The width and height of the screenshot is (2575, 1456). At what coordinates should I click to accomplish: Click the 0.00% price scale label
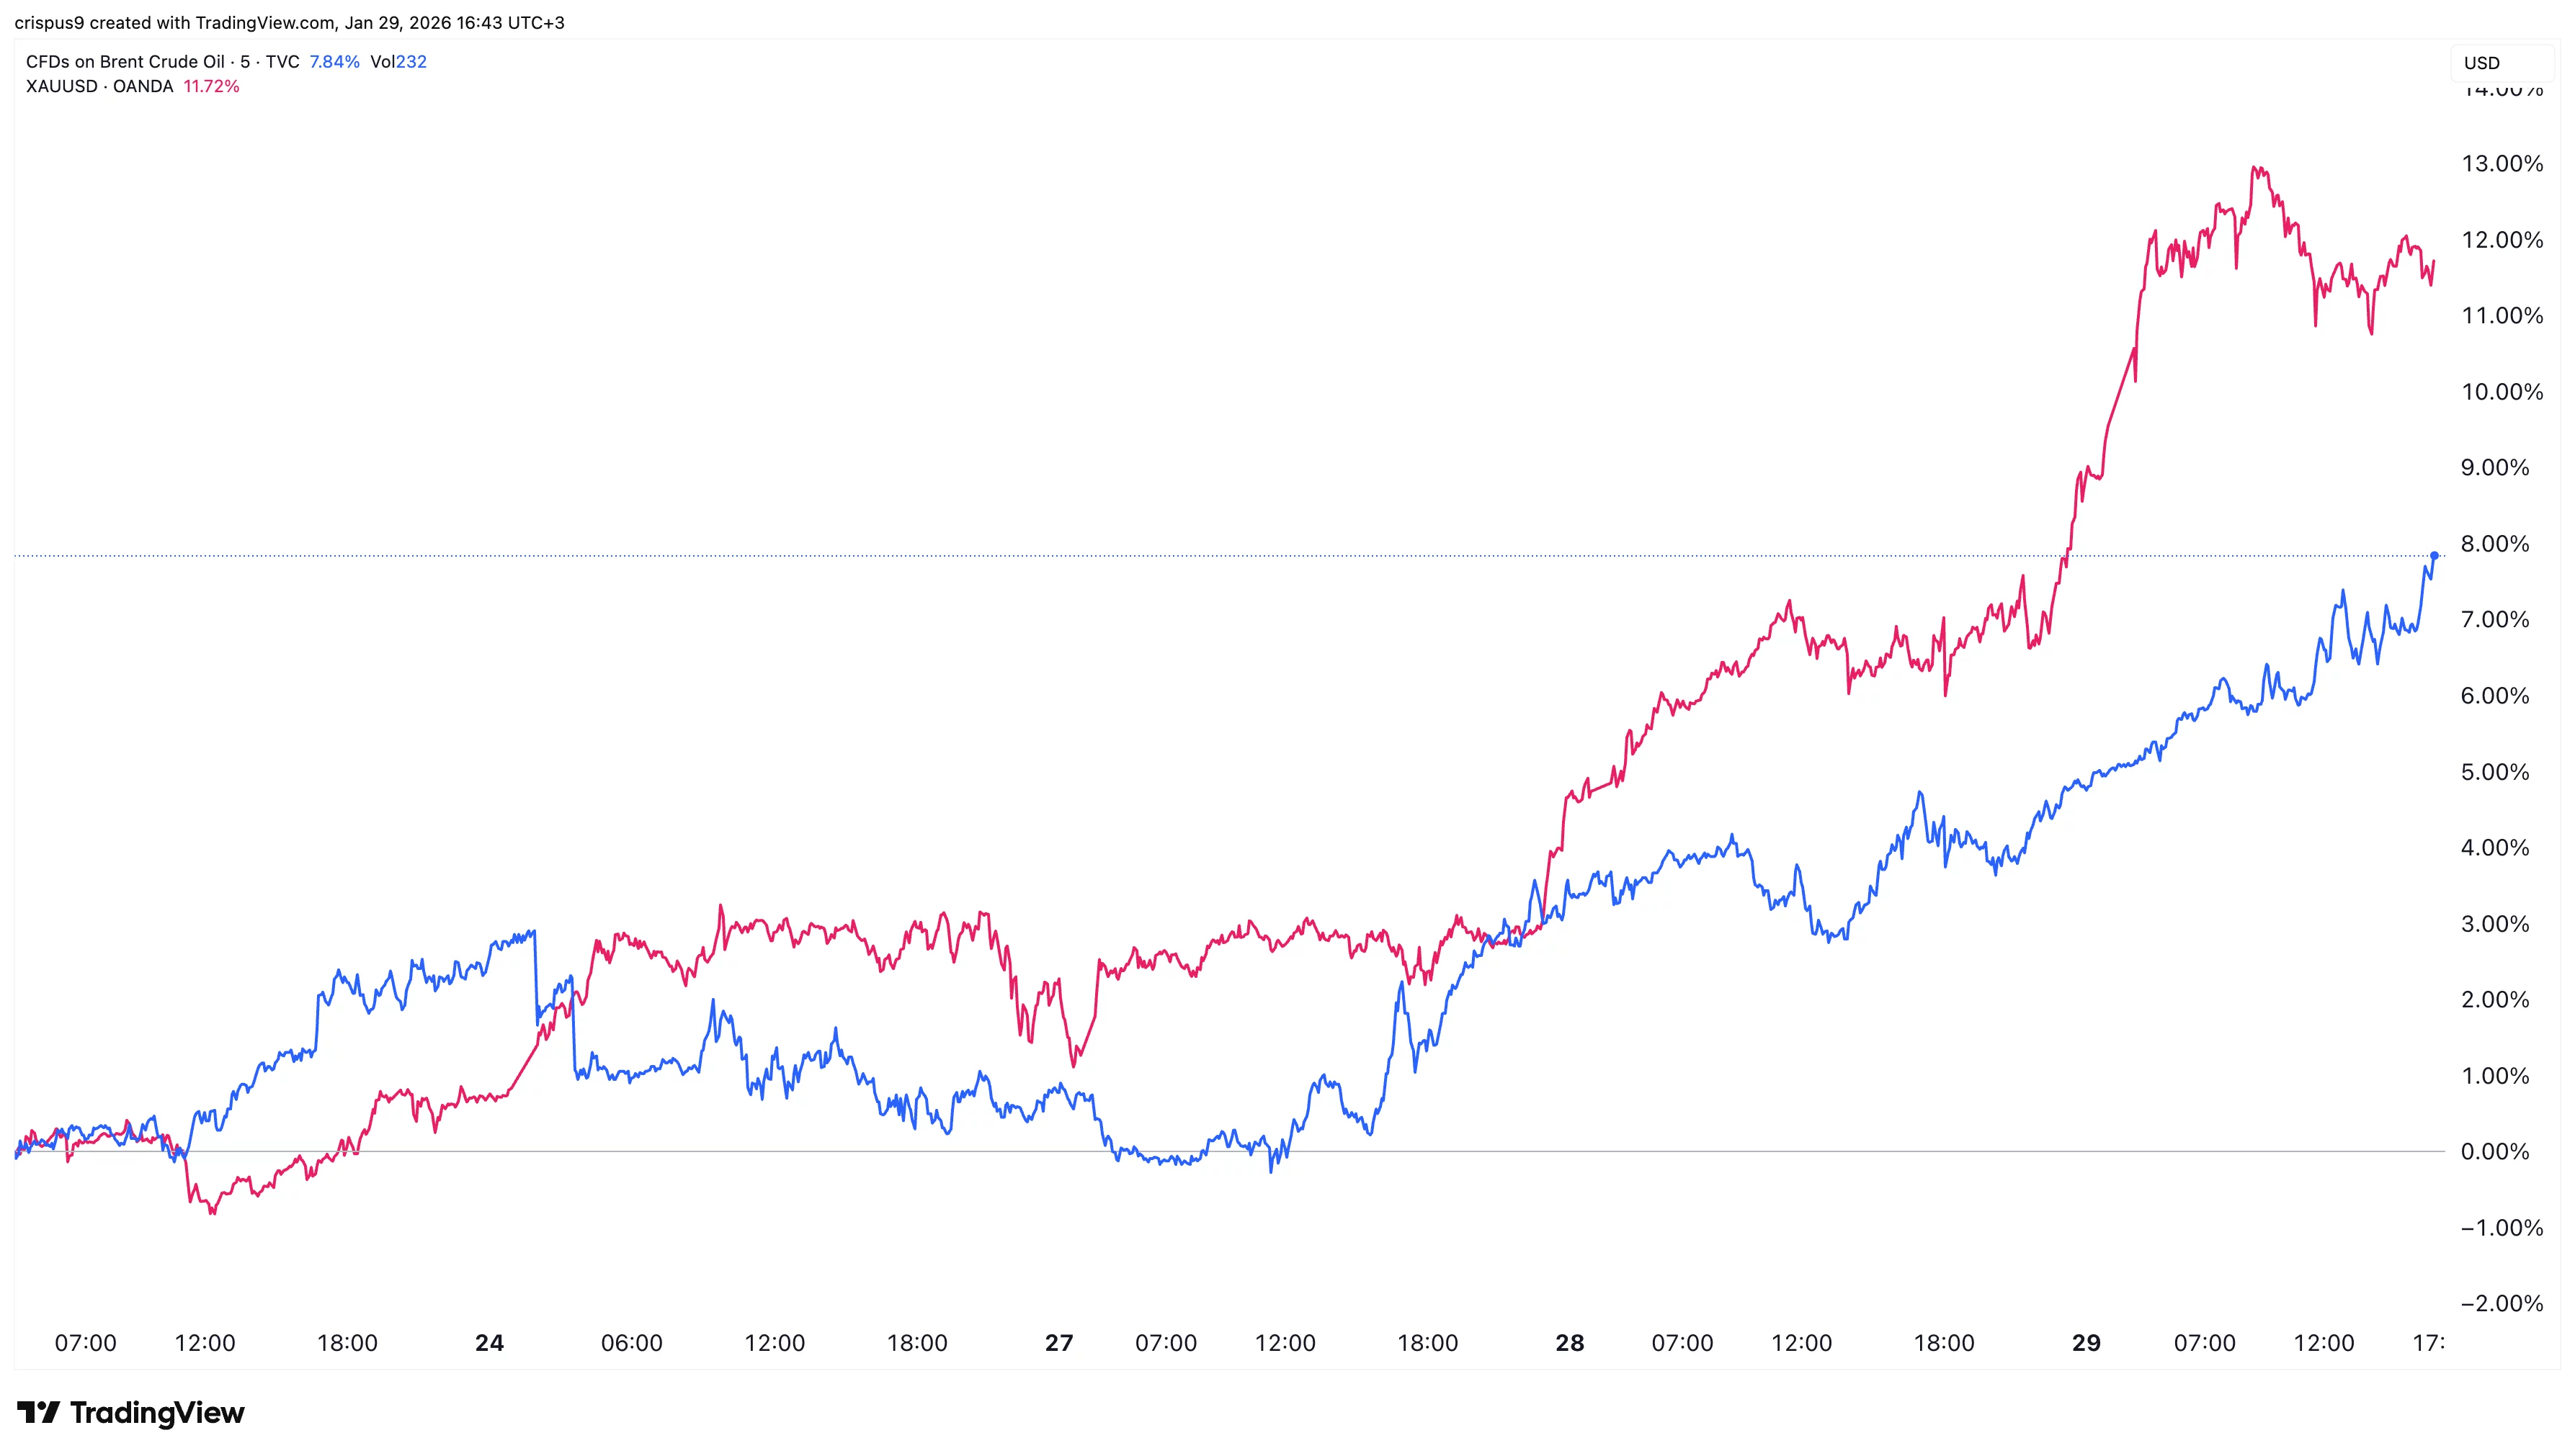[2494, 1152]
